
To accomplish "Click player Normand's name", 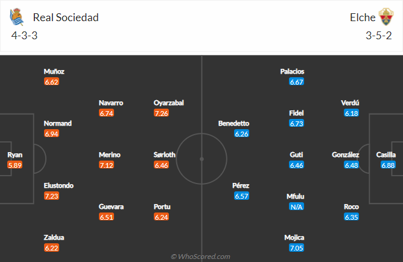I will coord(58,123).
